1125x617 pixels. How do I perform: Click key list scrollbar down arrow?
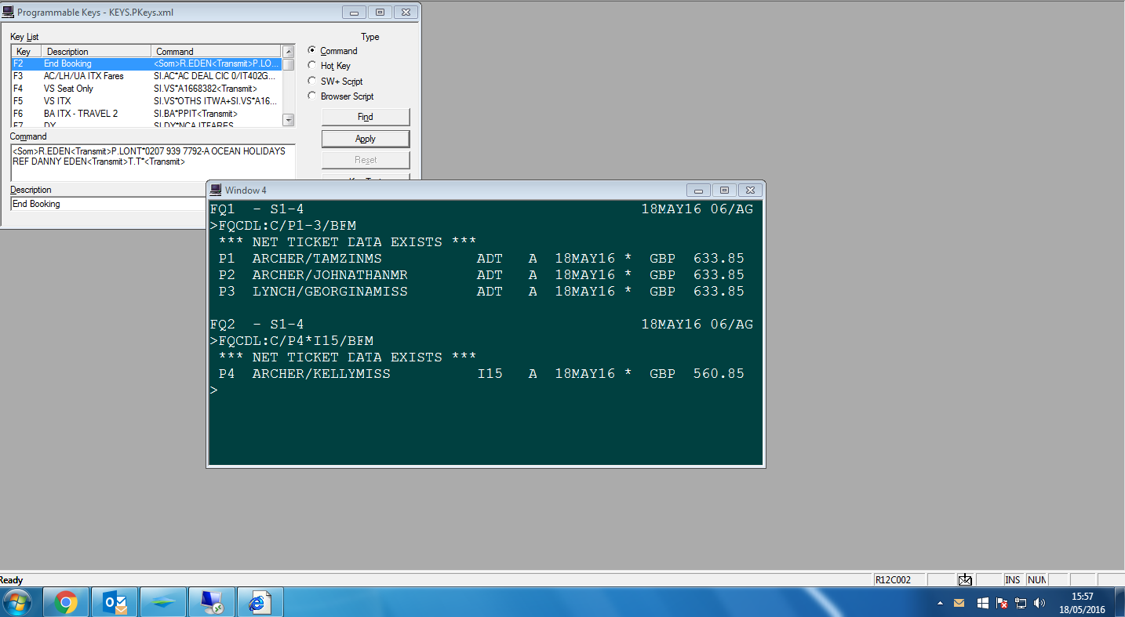[288, 120]
